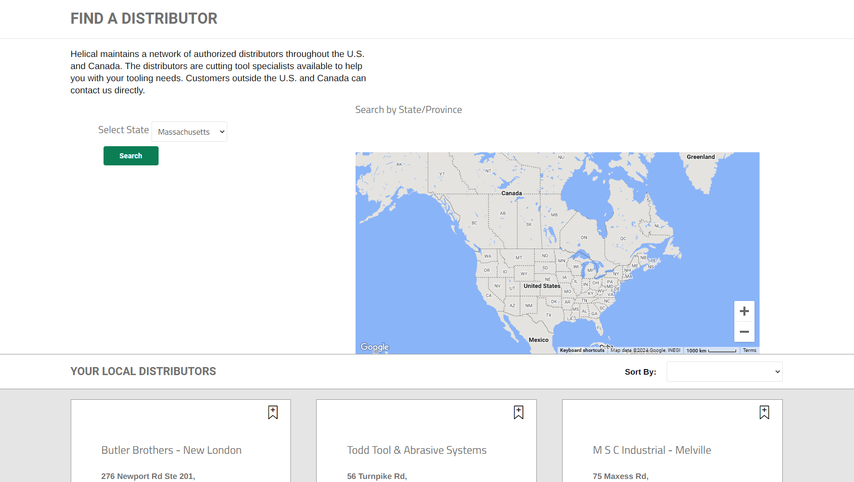Screen dimensions: 854x482
Task: Zoom in on the map
Action: click(x=744, y=312)
